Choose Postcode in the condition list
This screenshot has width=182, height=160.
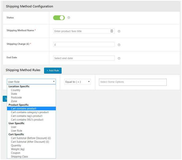click(x=31, y=97)
